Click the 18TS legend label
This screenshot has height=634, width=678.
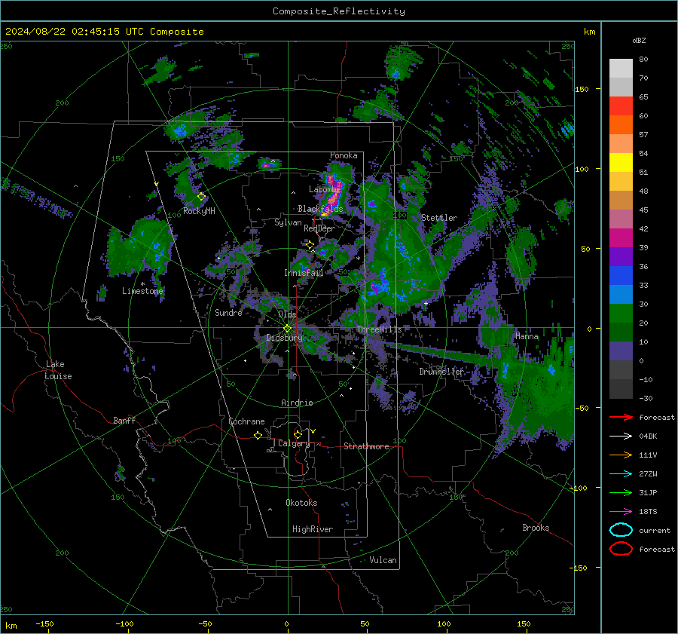648,512
